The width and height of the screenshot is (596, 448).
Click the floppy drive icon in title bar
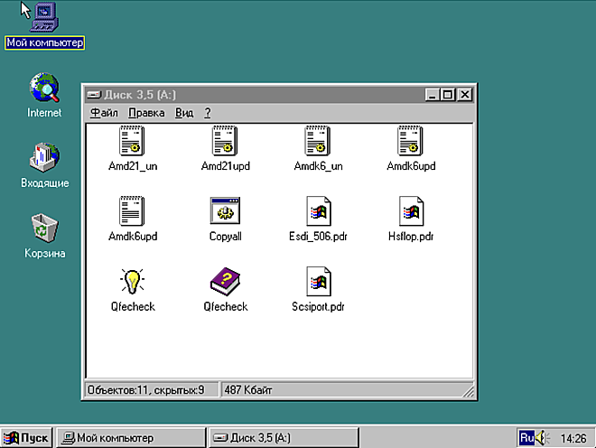[x=94, y=95]
